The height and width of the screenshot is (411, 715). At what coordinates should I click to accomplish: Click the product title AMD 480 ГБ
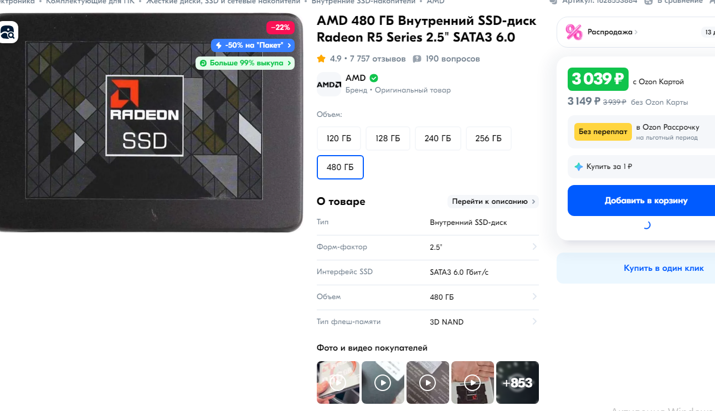click(x=426, y=29)
